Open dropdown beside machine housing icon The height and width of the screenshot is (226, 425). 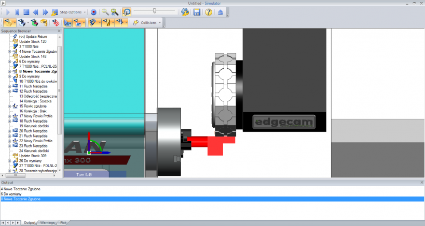84,23
